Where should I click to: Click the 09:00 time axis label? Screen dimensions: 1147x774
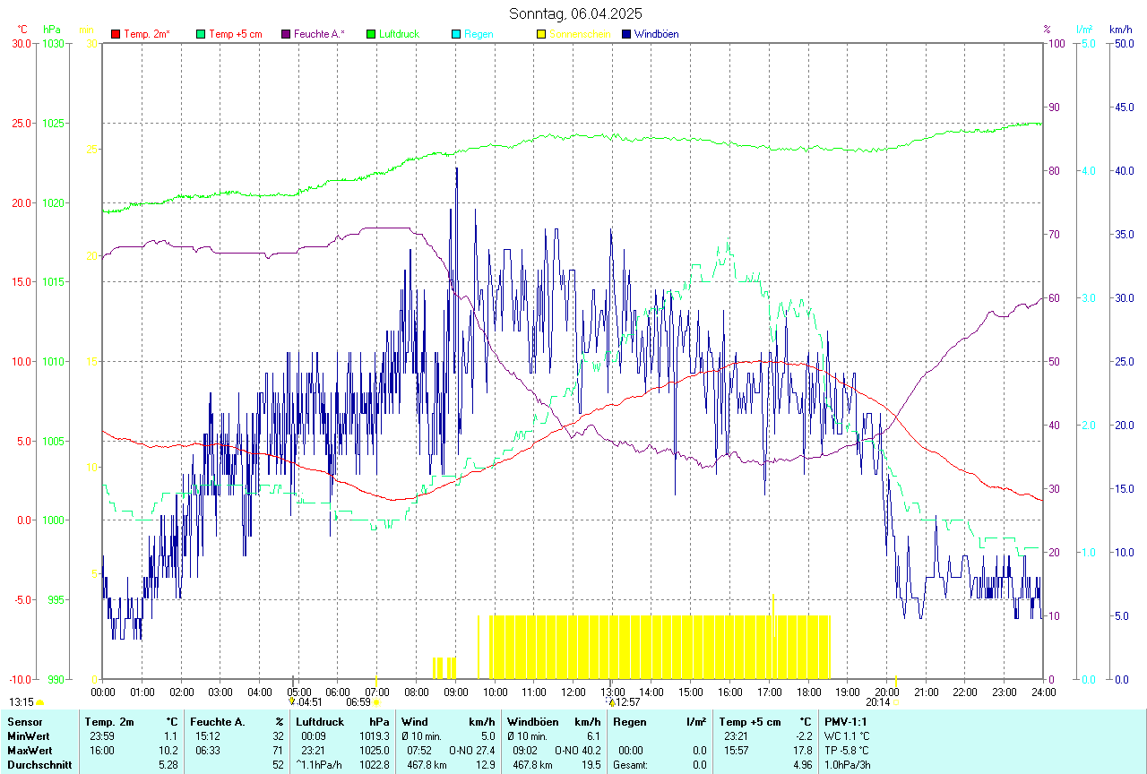tap(455, 692)
